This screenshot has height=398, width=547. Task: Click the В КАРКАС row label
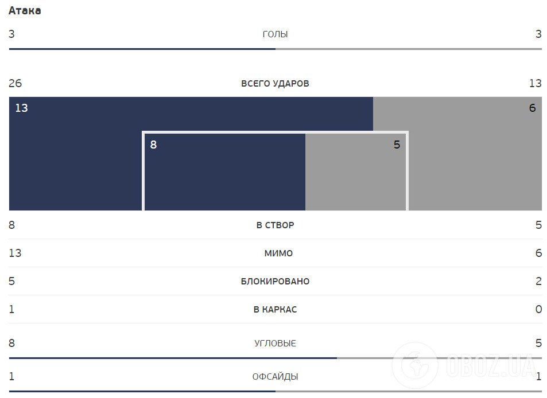(x=275, y=310)
